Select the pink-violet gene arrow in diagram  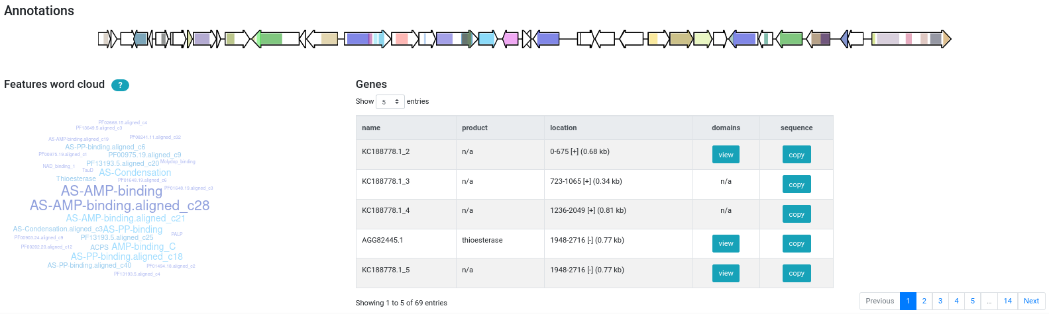(510, 39)
